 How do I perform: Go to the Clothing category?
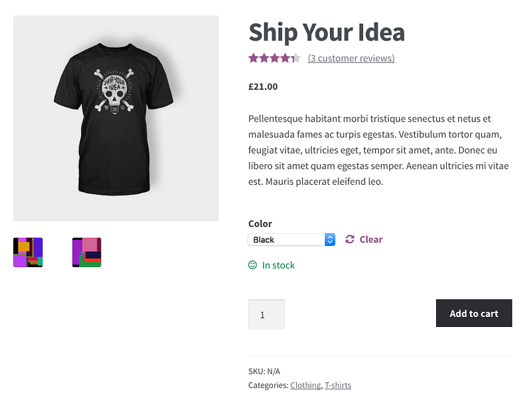[305, 385]
